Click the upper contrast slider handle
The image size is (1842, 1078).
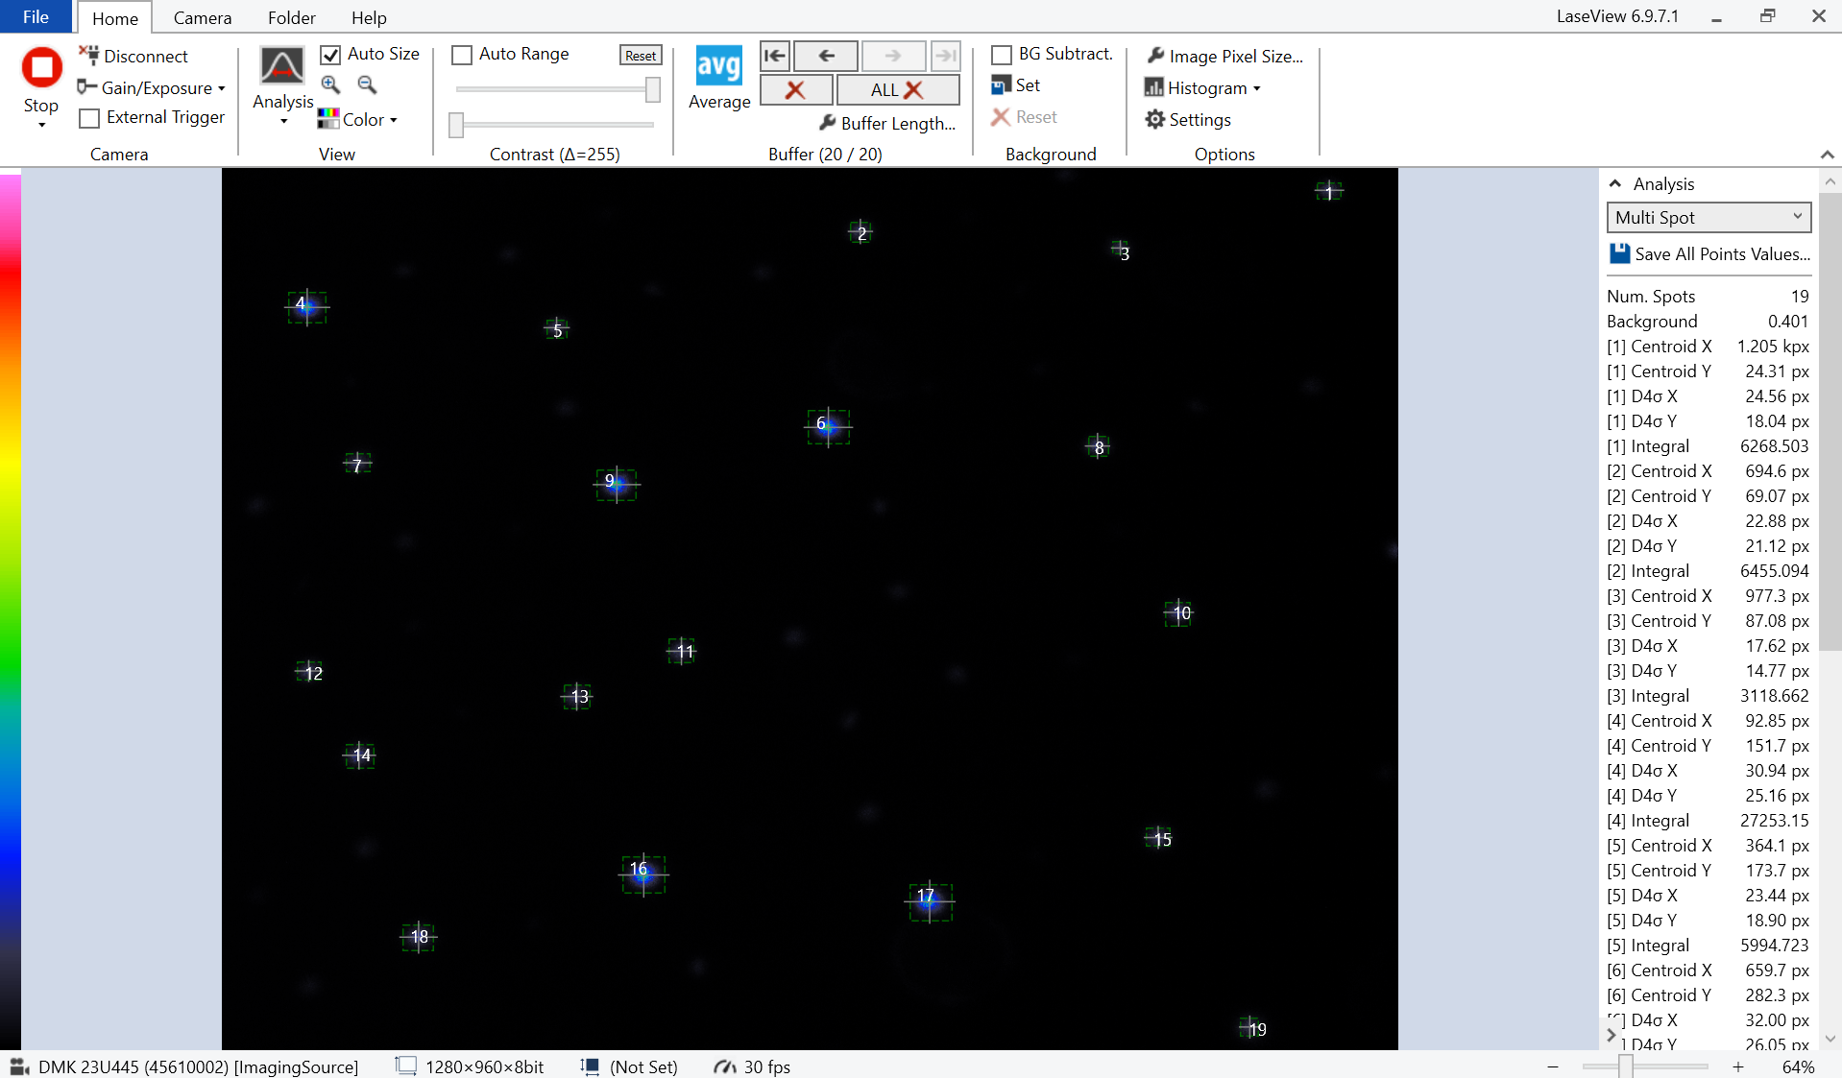[x=653, y=89]
